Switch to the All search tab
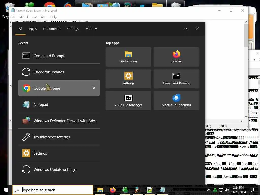Viewport: 260px width, 195px height. (x=20, y=29)
